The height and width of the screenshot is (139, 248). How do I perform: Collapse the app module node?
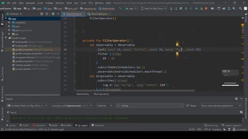6,19
